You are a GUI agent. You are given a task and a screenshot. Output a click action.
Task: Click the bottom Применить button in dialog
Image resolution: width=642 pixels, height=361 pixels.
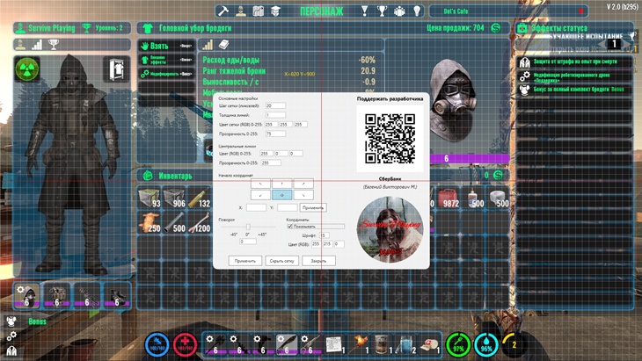pos(245,260)
